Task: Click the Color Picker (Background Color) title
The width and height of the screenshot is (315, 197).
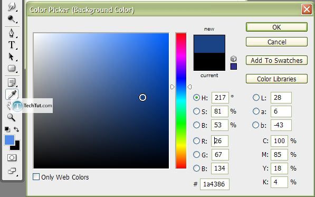Action: (x=82, y=10)
